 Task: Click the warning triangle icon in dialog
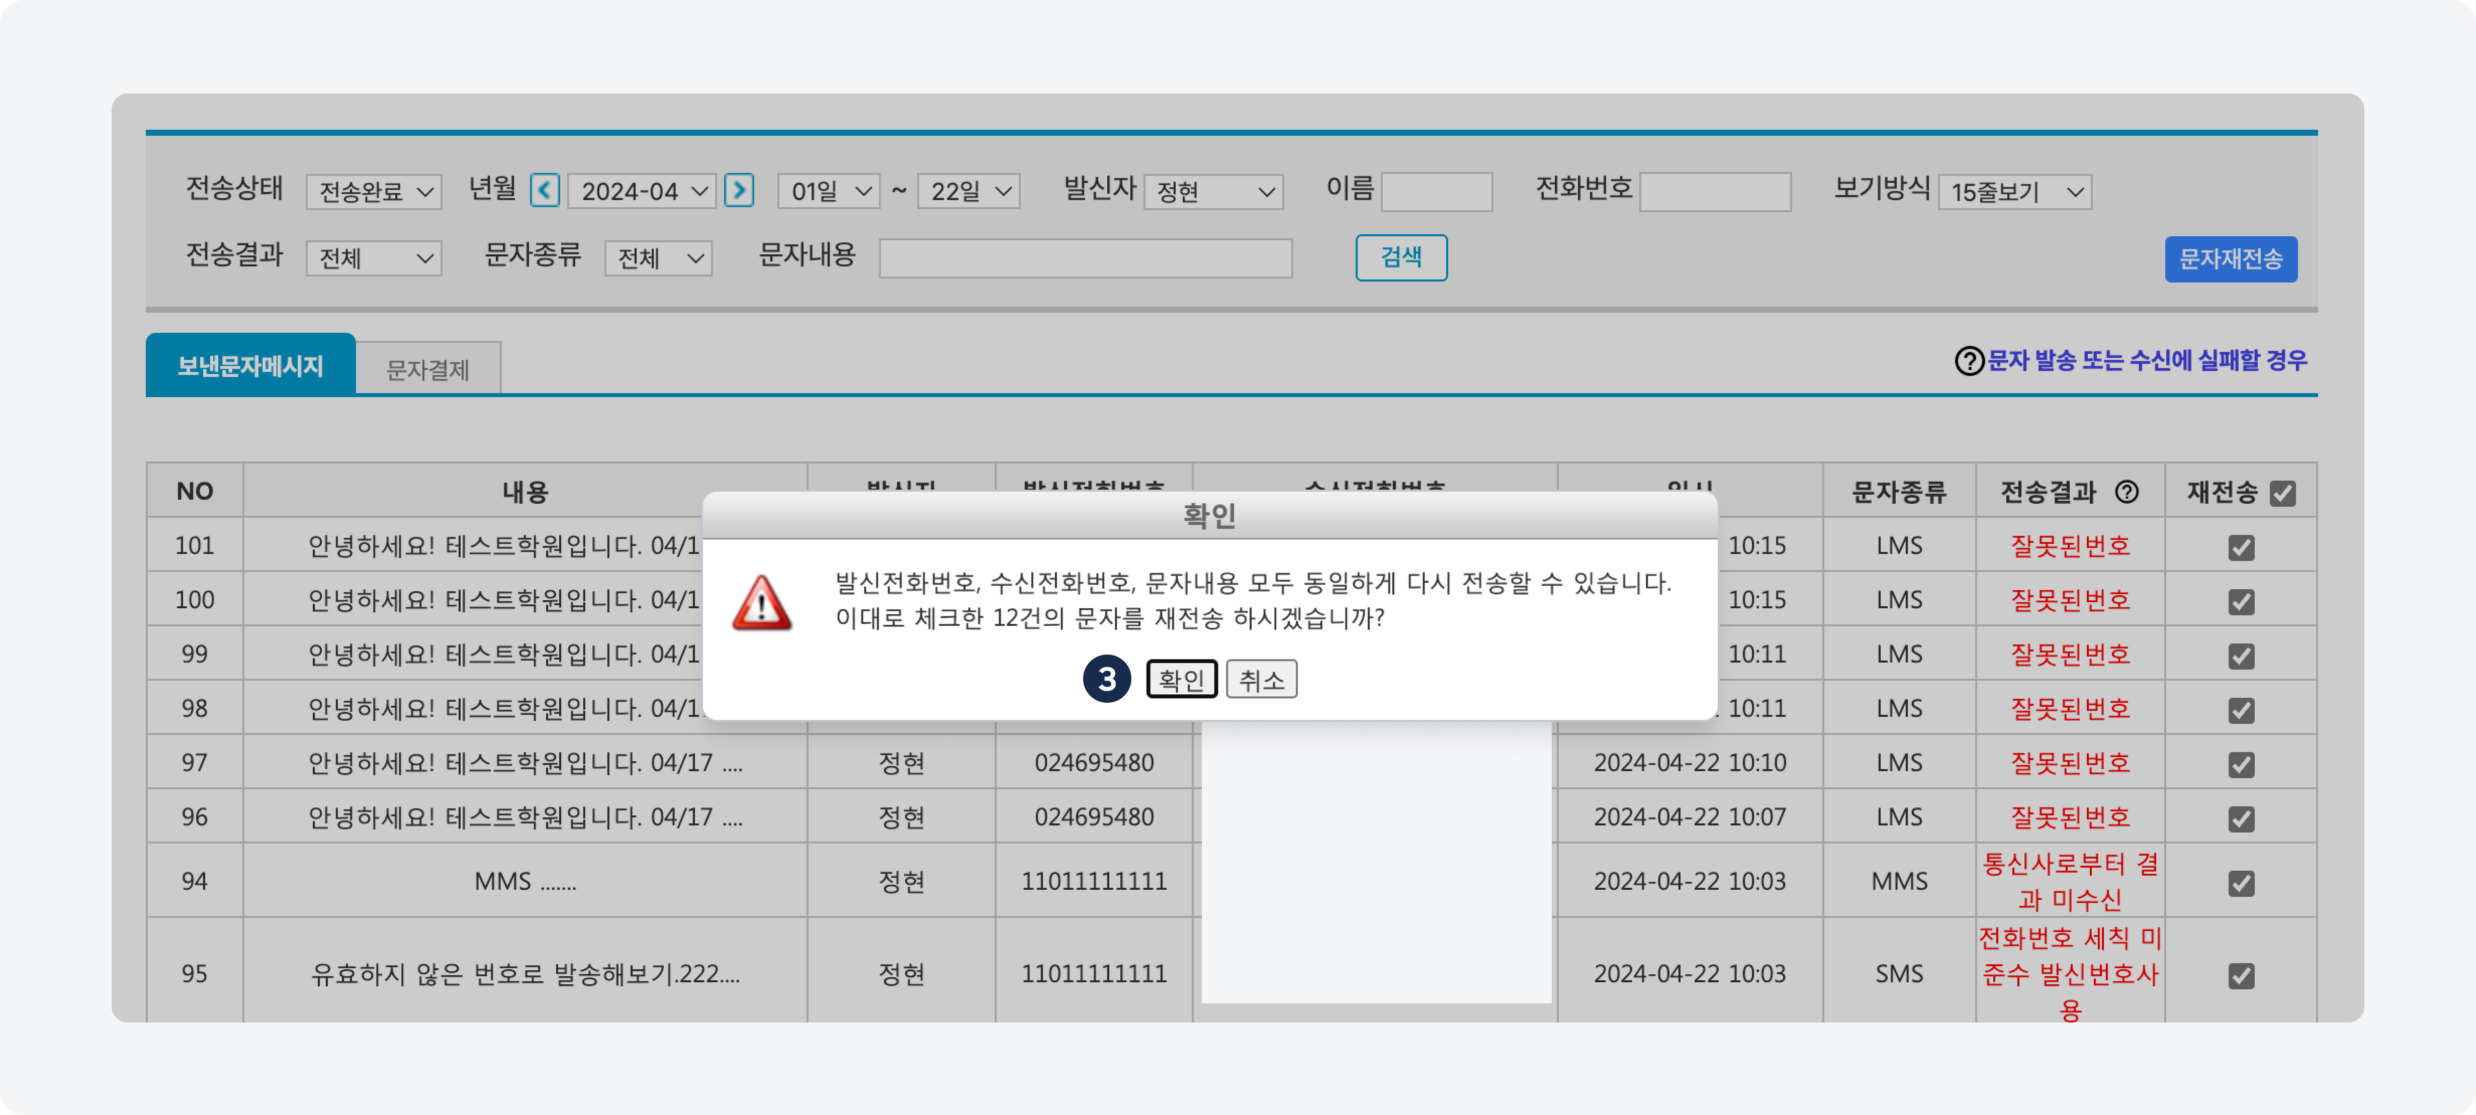[x=761, y=604]
